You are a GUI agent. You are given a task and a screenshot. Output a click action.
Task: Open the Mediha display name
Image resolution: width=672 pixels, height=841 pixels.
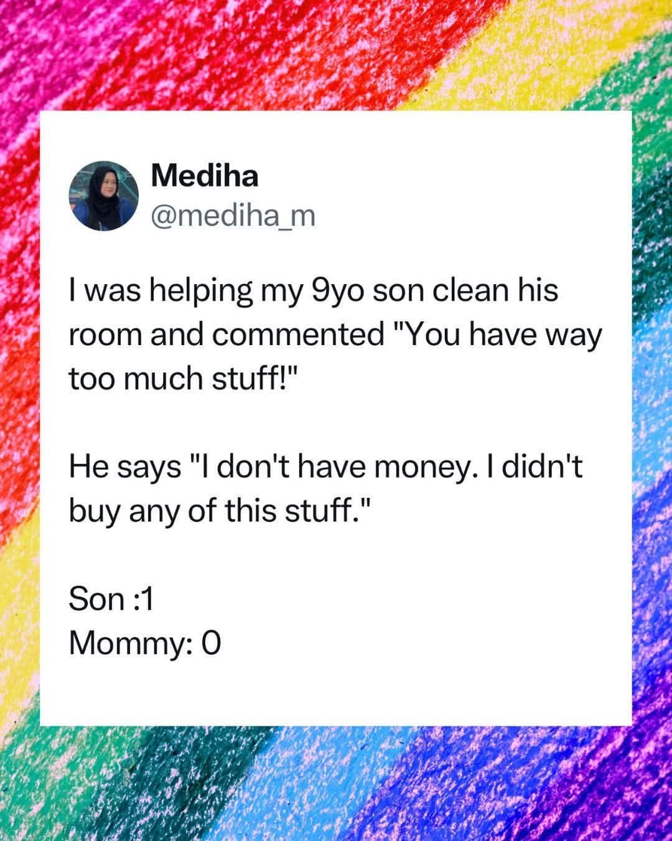(205, 176)
